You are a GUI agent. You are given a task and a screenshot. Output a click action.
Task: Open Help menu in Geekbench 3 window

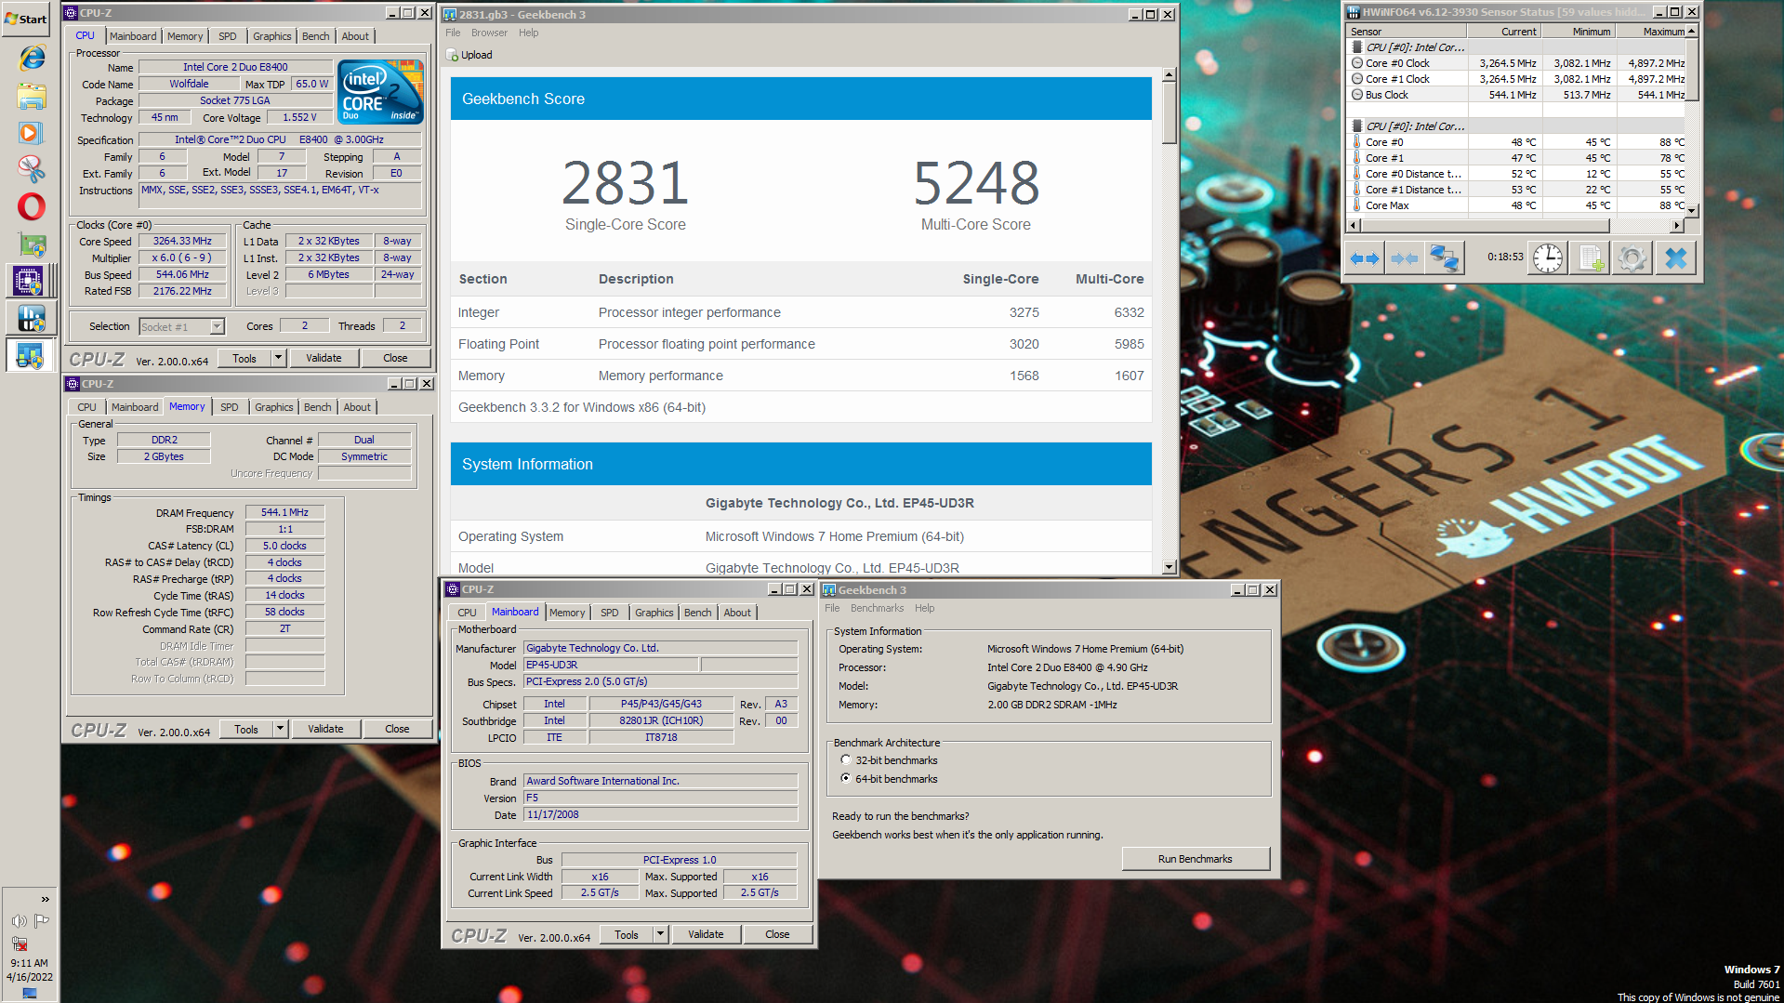924,608
